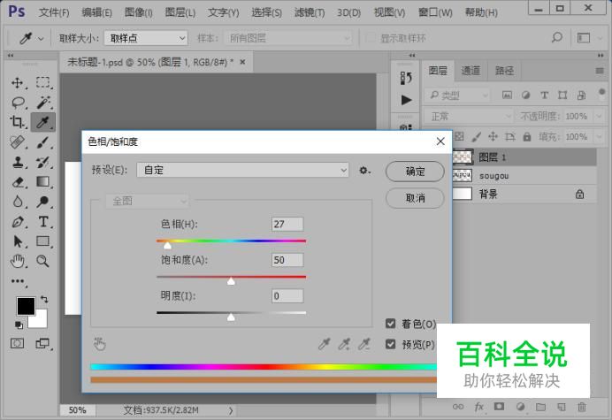Filter layers by text type
The width and height of the screenshot is (612, 420).
(x=544, y=95)
